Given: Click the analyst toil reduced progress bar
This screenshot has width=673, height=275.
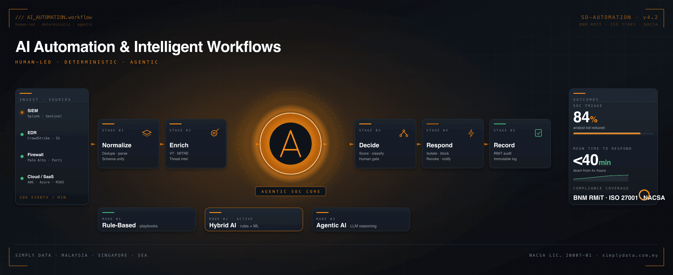Looking at the screenshot, I should (x=613, y=134).
